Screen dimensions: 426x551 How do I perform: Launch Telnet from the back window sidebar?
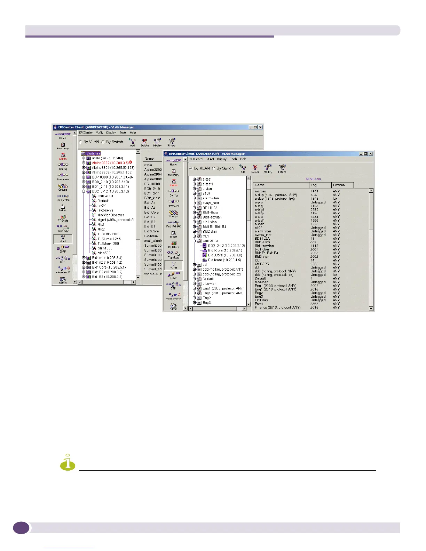pyautogui.click(x=63, y=208)
